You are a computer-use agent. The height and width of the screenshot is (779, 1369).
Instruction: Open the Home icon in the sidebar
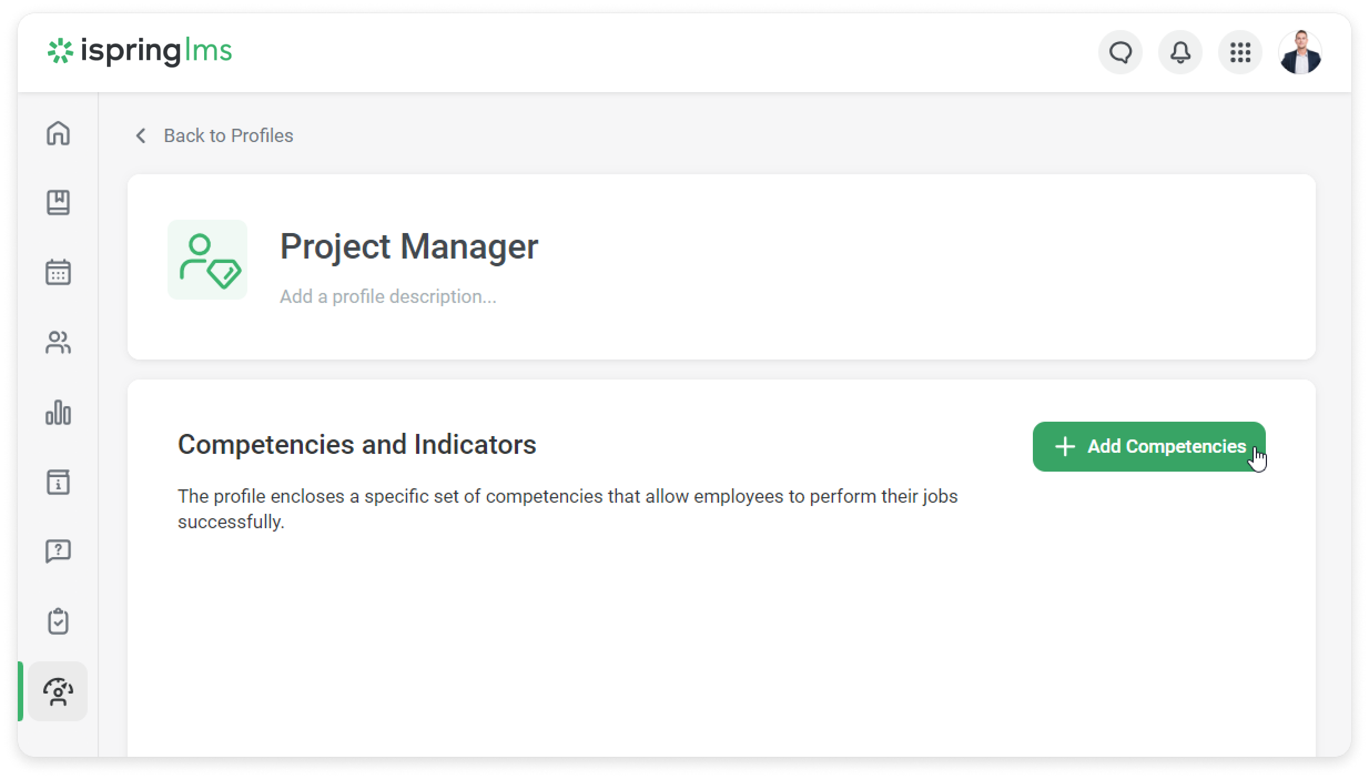coord(58,133)
